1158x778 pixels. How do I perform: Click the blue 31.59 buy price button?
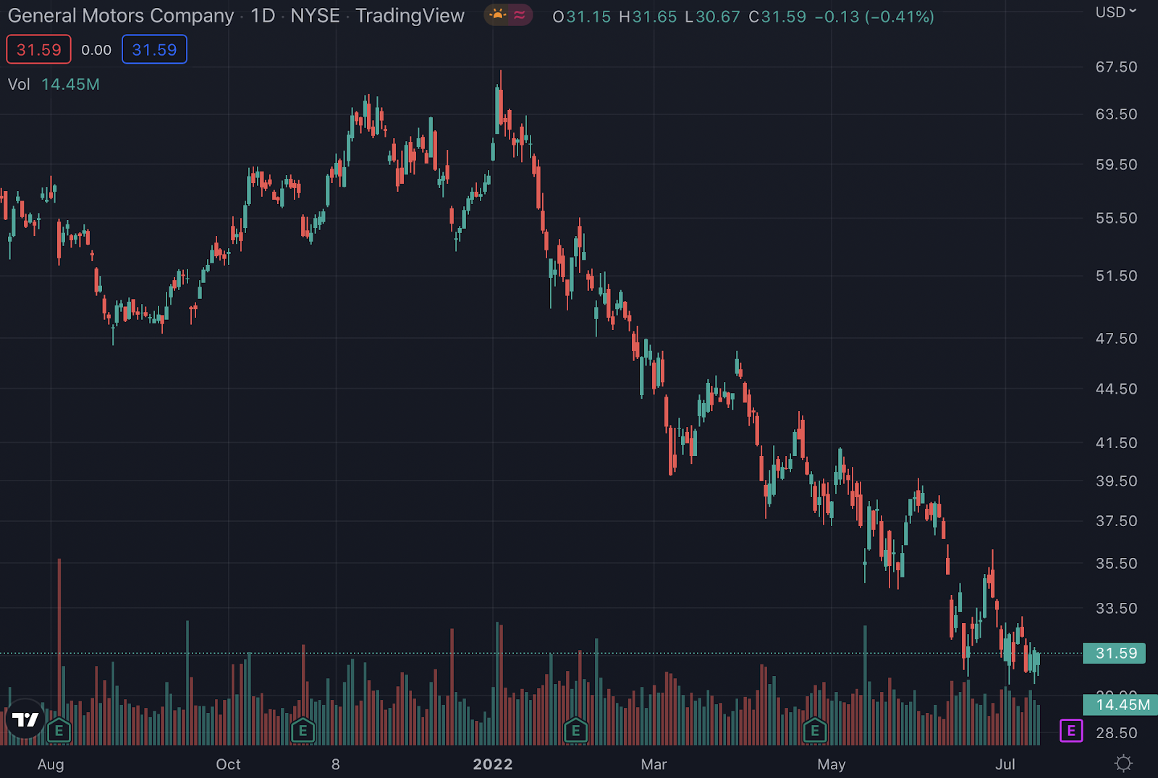point(154,50)
